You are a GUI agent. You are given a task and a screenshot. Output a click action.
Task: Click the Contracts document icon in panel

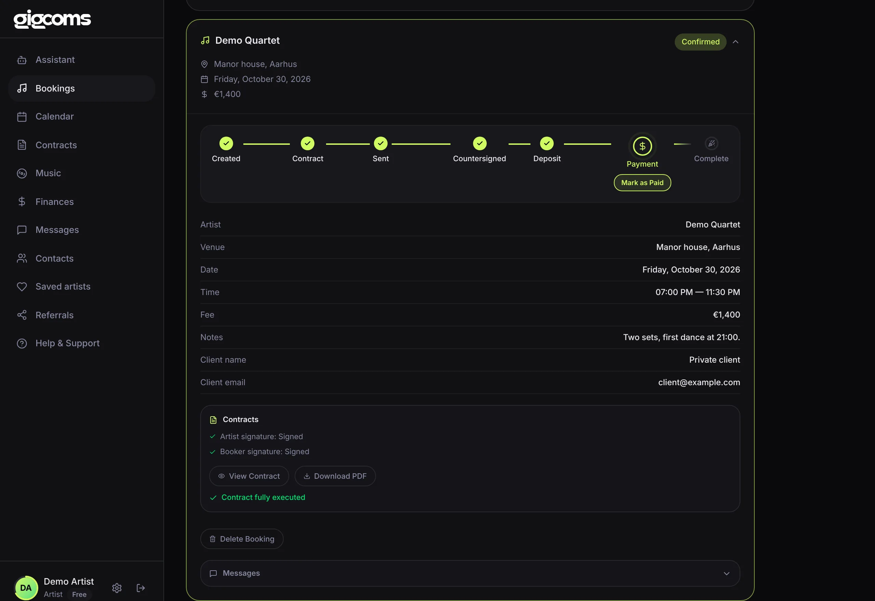(x=213, y=420)
